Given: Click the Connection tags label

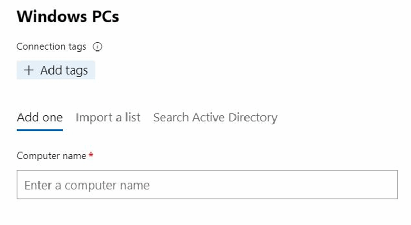Looking at the screenshot, I should point(51,47).
